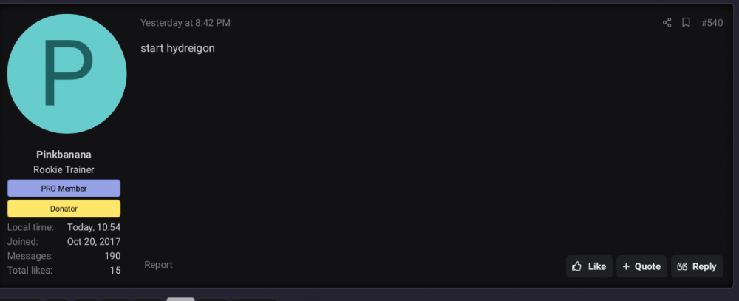The image size is (739, 301).
Task: Click the quotation marks icon in Reply
Action: (x=682, y=266)
